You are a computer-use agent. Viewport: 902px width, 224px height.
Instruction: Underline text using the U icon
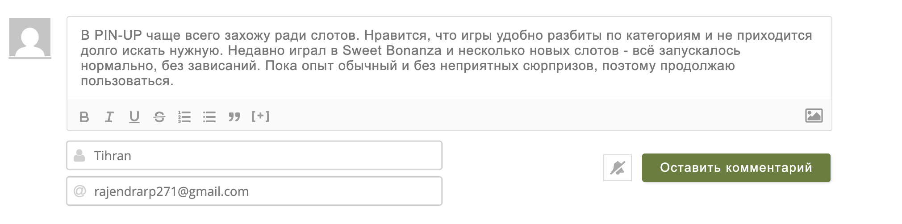(134, 117)
